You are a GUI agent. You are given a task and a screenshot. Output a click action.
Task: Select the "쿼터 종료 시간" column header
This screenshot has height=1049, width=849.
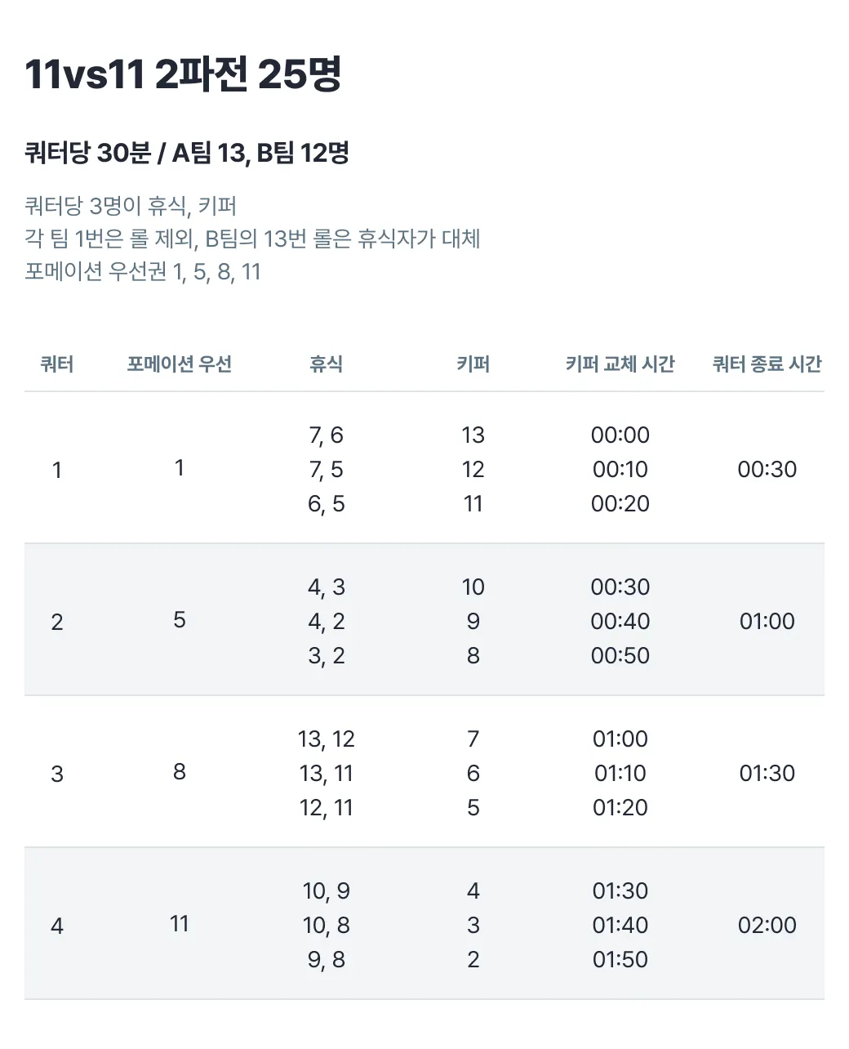(767, 364)
